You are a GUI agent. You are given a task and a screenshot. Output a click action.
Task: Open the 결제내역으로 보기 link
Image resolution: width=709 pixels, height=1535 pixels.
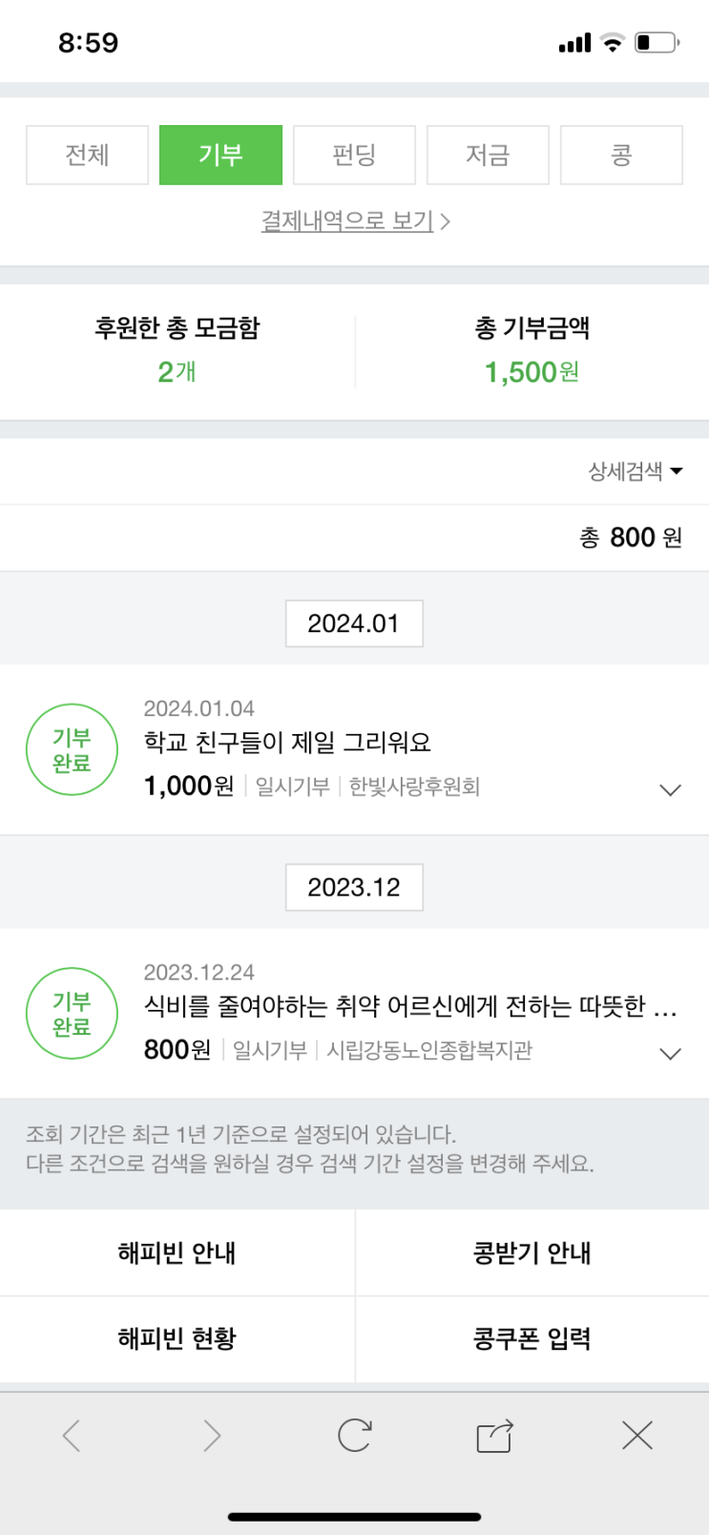(x=354, y=221)
